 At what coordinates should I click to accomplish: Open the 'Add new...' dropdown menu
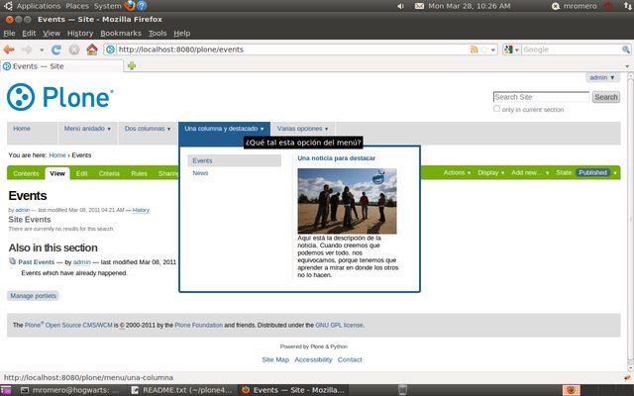click(530, 172)
